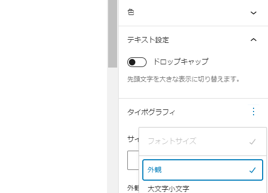
Task: Click the scrollbar track below the thumb
Action: 112,130
